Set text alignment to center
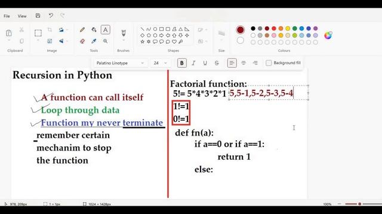 tap(244, 63)
